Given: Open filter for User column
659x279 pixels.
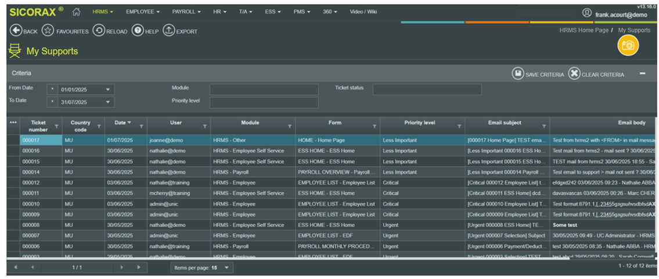Looking at the screenshot, I should click(205, 126).
